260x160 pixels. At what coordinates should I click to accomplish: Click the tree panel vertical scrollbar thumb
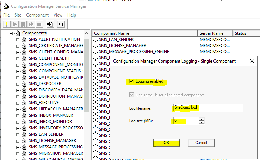click(86, 75)
